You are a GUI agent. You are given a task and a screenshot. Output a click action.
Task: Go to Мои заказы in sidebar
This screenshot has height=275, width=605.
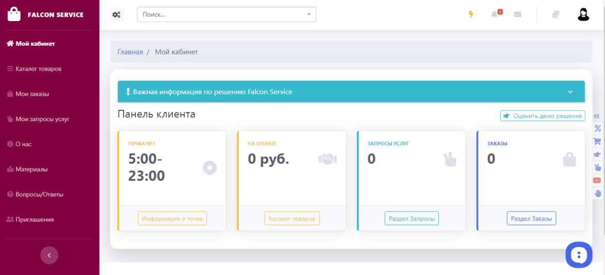pos(32,94)
